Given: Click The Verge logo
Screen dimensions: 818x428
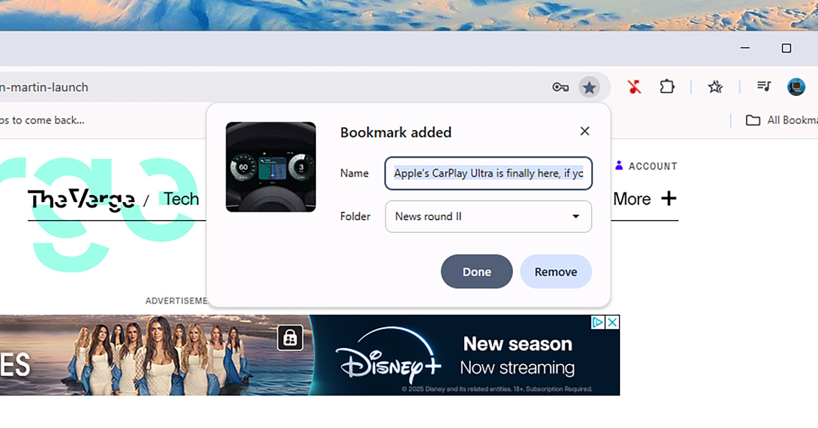Looking at the screenshot, I should pos(81,200).
